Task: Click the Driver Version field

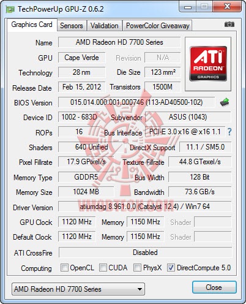Action: click(x=145, y=207)
